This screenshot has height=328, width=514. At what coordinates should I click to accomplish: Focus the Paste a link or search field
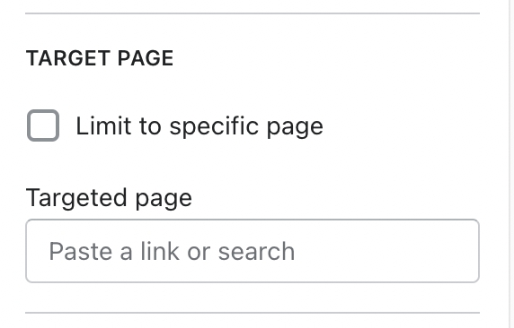tap(253, 251)
